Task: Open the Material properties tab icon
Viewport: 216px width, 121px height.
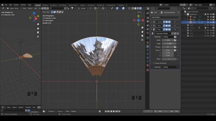Action: (x=148, y=65)
